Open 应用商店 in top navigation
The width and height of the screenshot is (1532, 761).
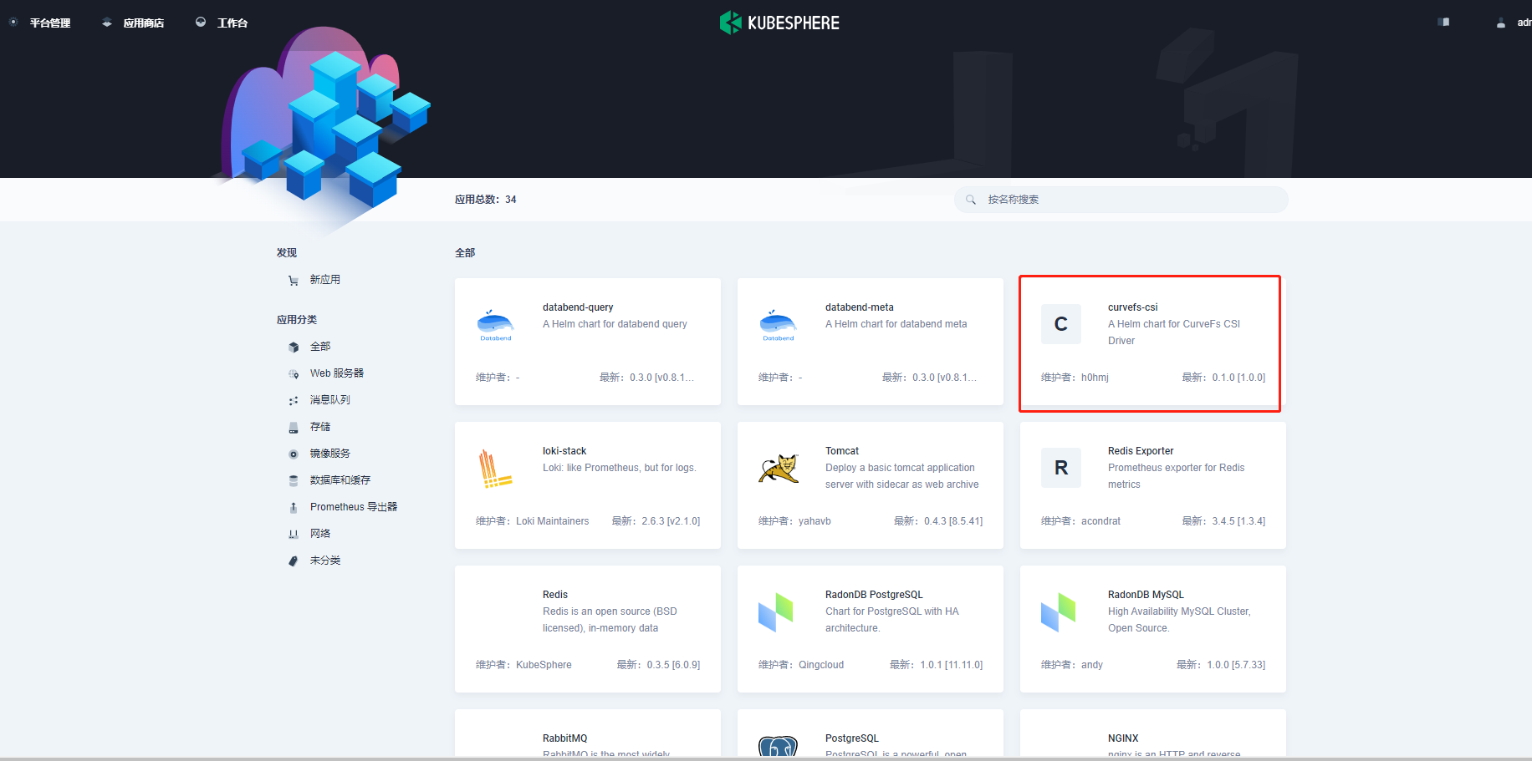(x=144, y=23)
